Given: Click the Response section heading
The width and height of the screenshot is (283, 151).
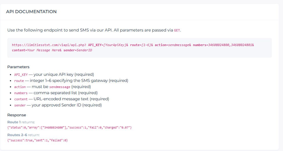Looking at the screenshot, I should [x=17, y=115].
